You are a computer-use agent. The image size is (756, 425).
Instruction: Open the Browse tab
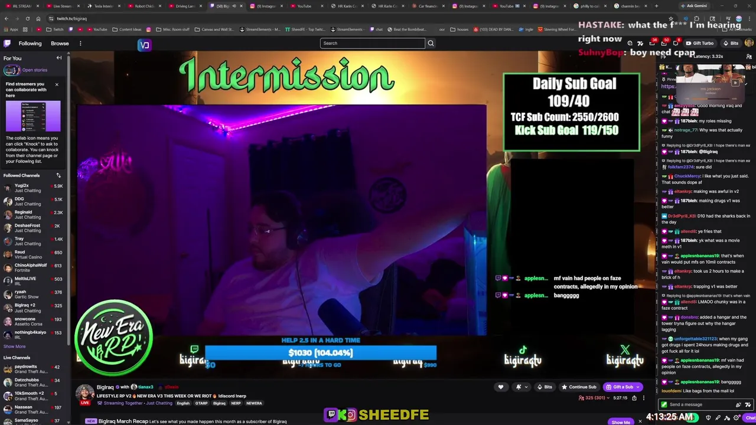[60, 43]
